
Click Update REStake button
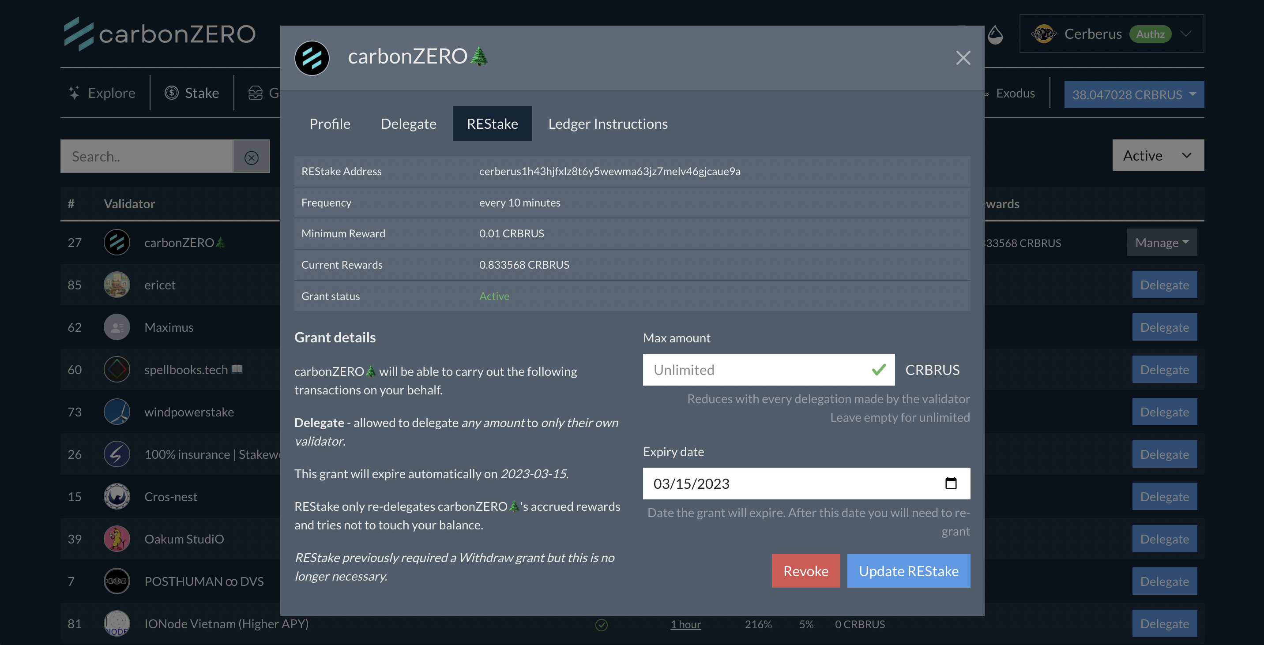click(x=908, y=571)
